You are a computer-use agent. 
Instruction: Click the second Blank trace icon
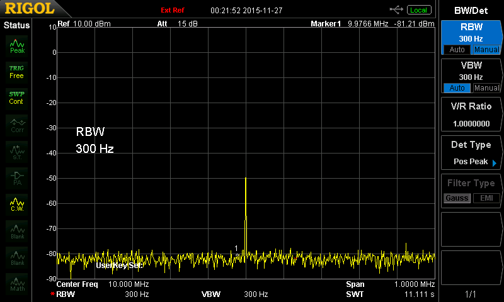(x=17, y=258)
